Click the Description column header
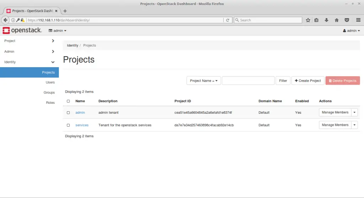The image size is (364, 198). [x=108, y=101]
